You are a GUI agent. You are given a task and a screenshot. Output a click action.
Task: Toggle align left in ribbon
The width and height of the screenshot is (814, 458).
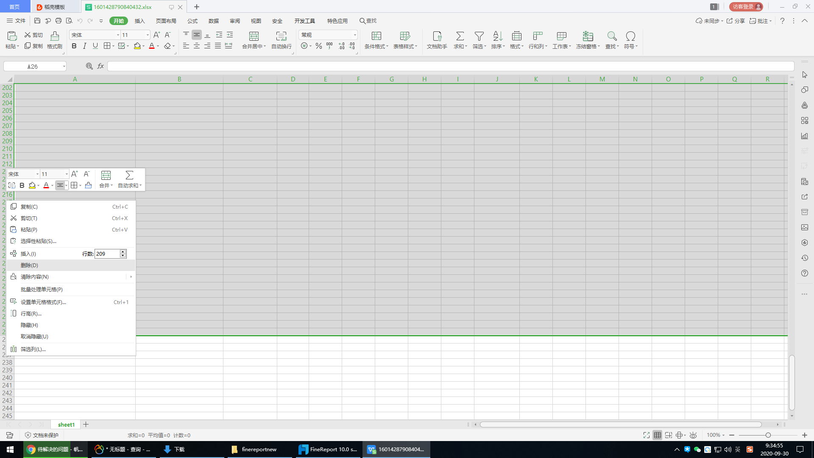(x=186, y=46)
